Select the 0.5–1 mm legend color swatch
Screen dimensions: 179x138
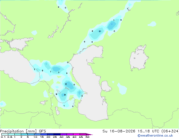coord(11,134)
